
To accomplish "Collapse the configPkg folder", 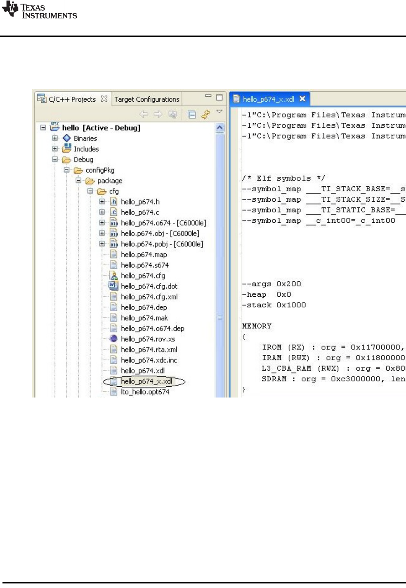I will click(66, 170).
